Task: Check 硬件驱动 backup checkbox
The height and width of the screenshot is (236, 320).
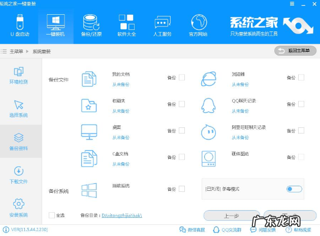Action: [x=301, y=157]
